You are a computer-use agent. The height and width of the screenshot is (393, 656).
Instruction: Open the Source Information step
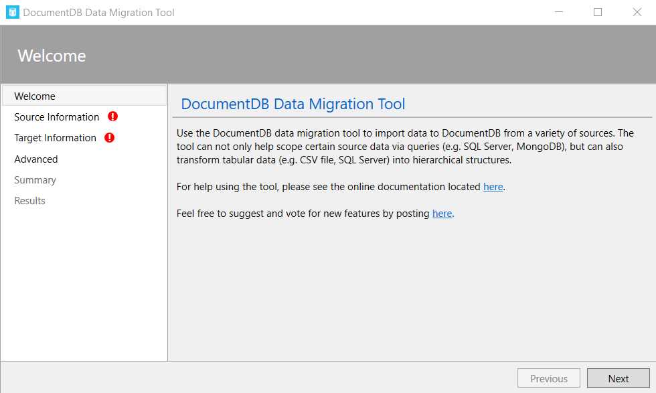point(56,116)
